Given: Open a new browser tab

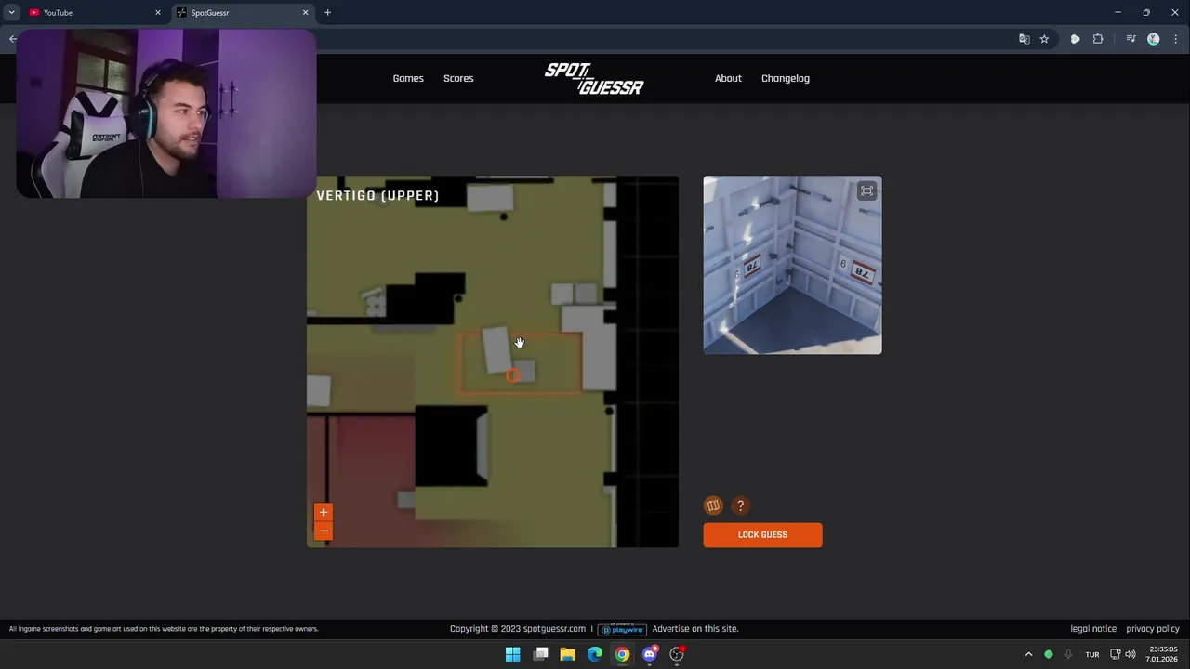Looking at the screenshot, I should [x=327, y=12].
